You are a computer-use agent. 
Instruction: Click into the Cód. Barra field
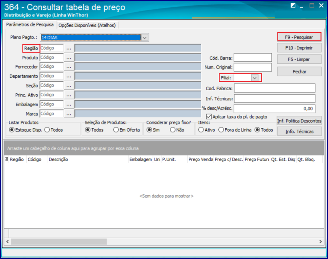point(253,58)
